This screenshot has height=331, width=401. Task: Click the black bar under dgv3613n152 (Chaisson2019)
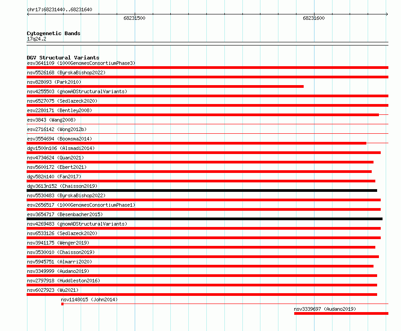coord(202,190)
